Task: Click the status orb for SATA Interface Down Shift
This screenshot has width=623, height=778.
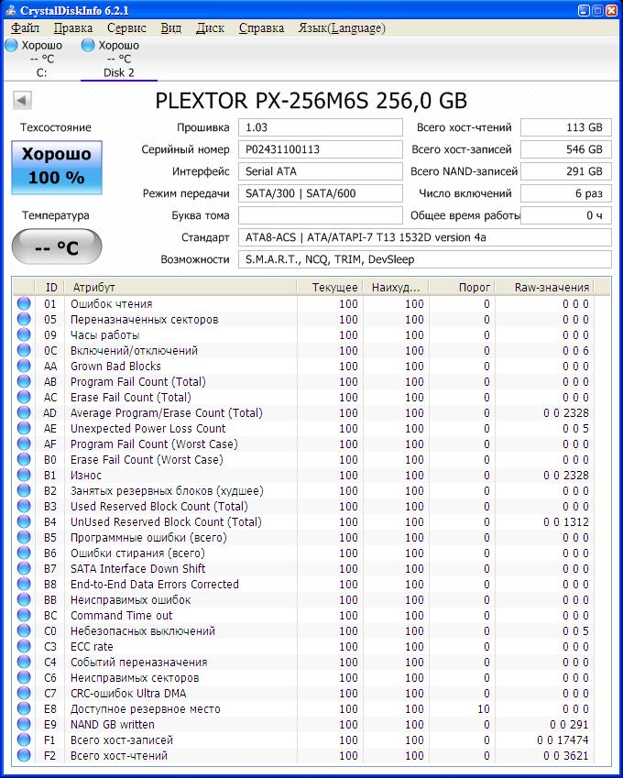Action: (24, 569)
